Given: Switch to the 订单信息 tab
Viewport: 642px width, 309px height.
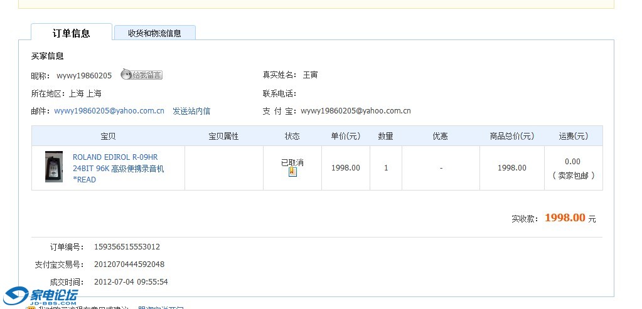Looking at the screenshot, I should [72, 33].
